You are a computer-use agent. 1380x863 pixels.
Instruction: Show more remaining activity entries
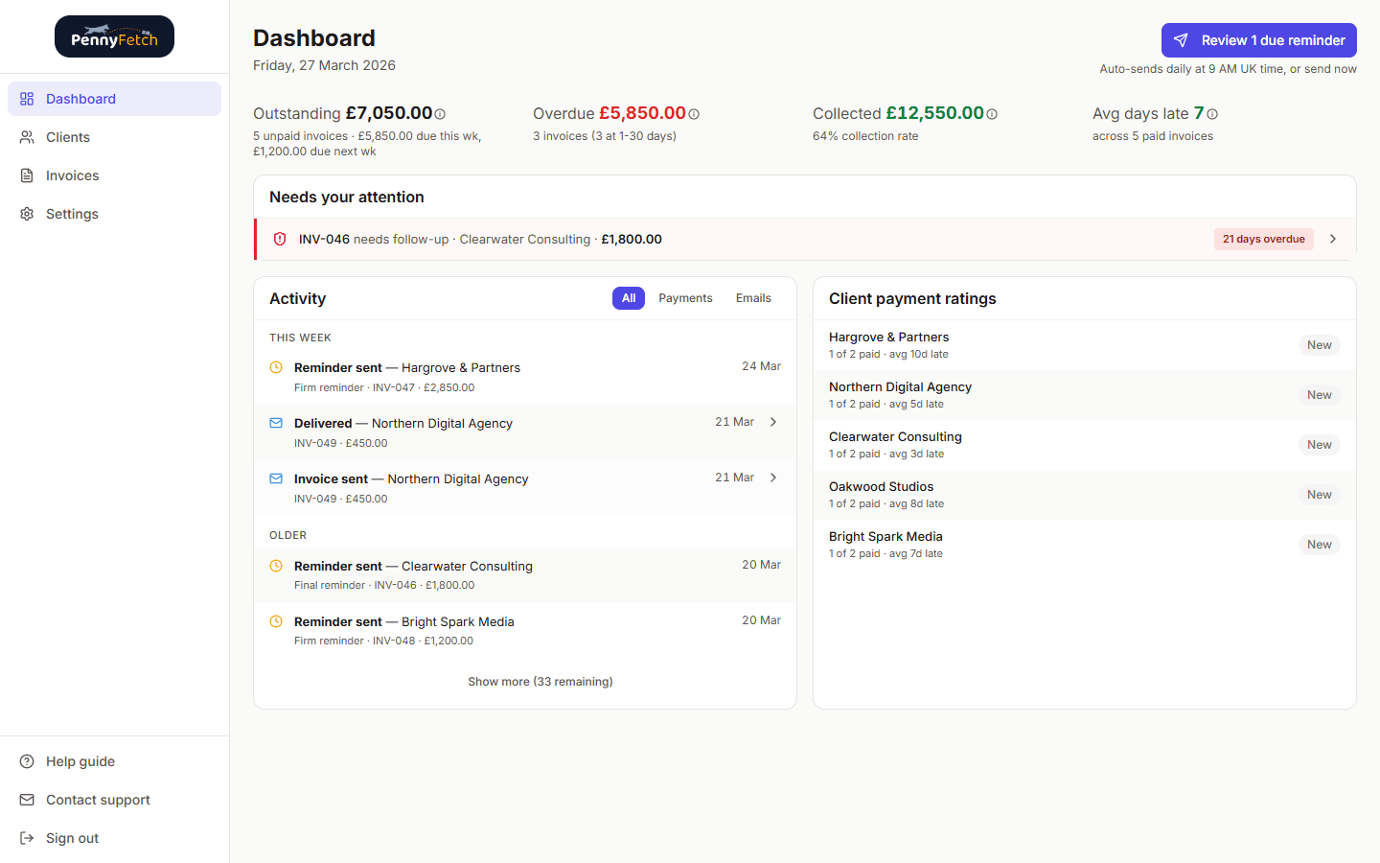pos(540,681)
